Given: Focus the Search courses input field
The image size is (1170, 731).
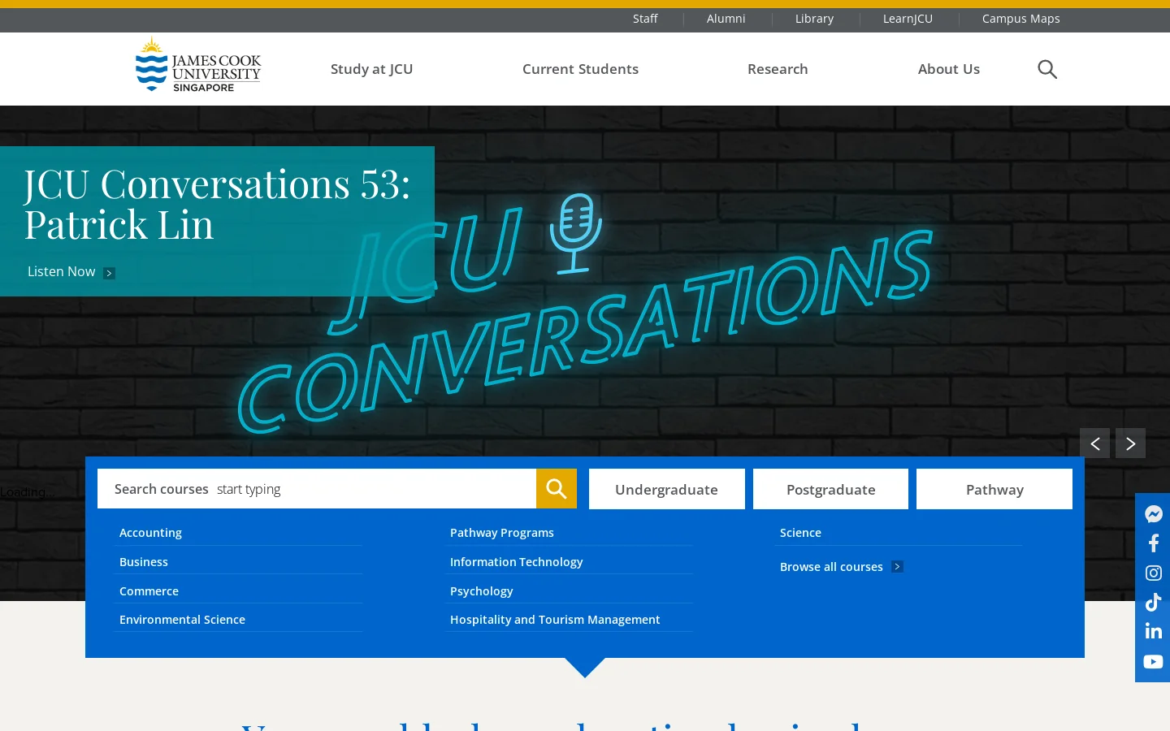Looking at the screenshot, I should click(x=317, y=488).
